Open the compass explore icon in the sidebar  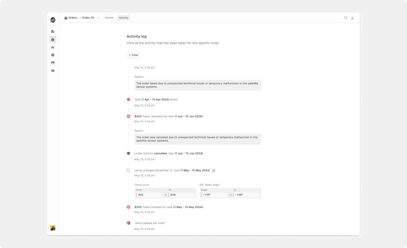(53, 55)
